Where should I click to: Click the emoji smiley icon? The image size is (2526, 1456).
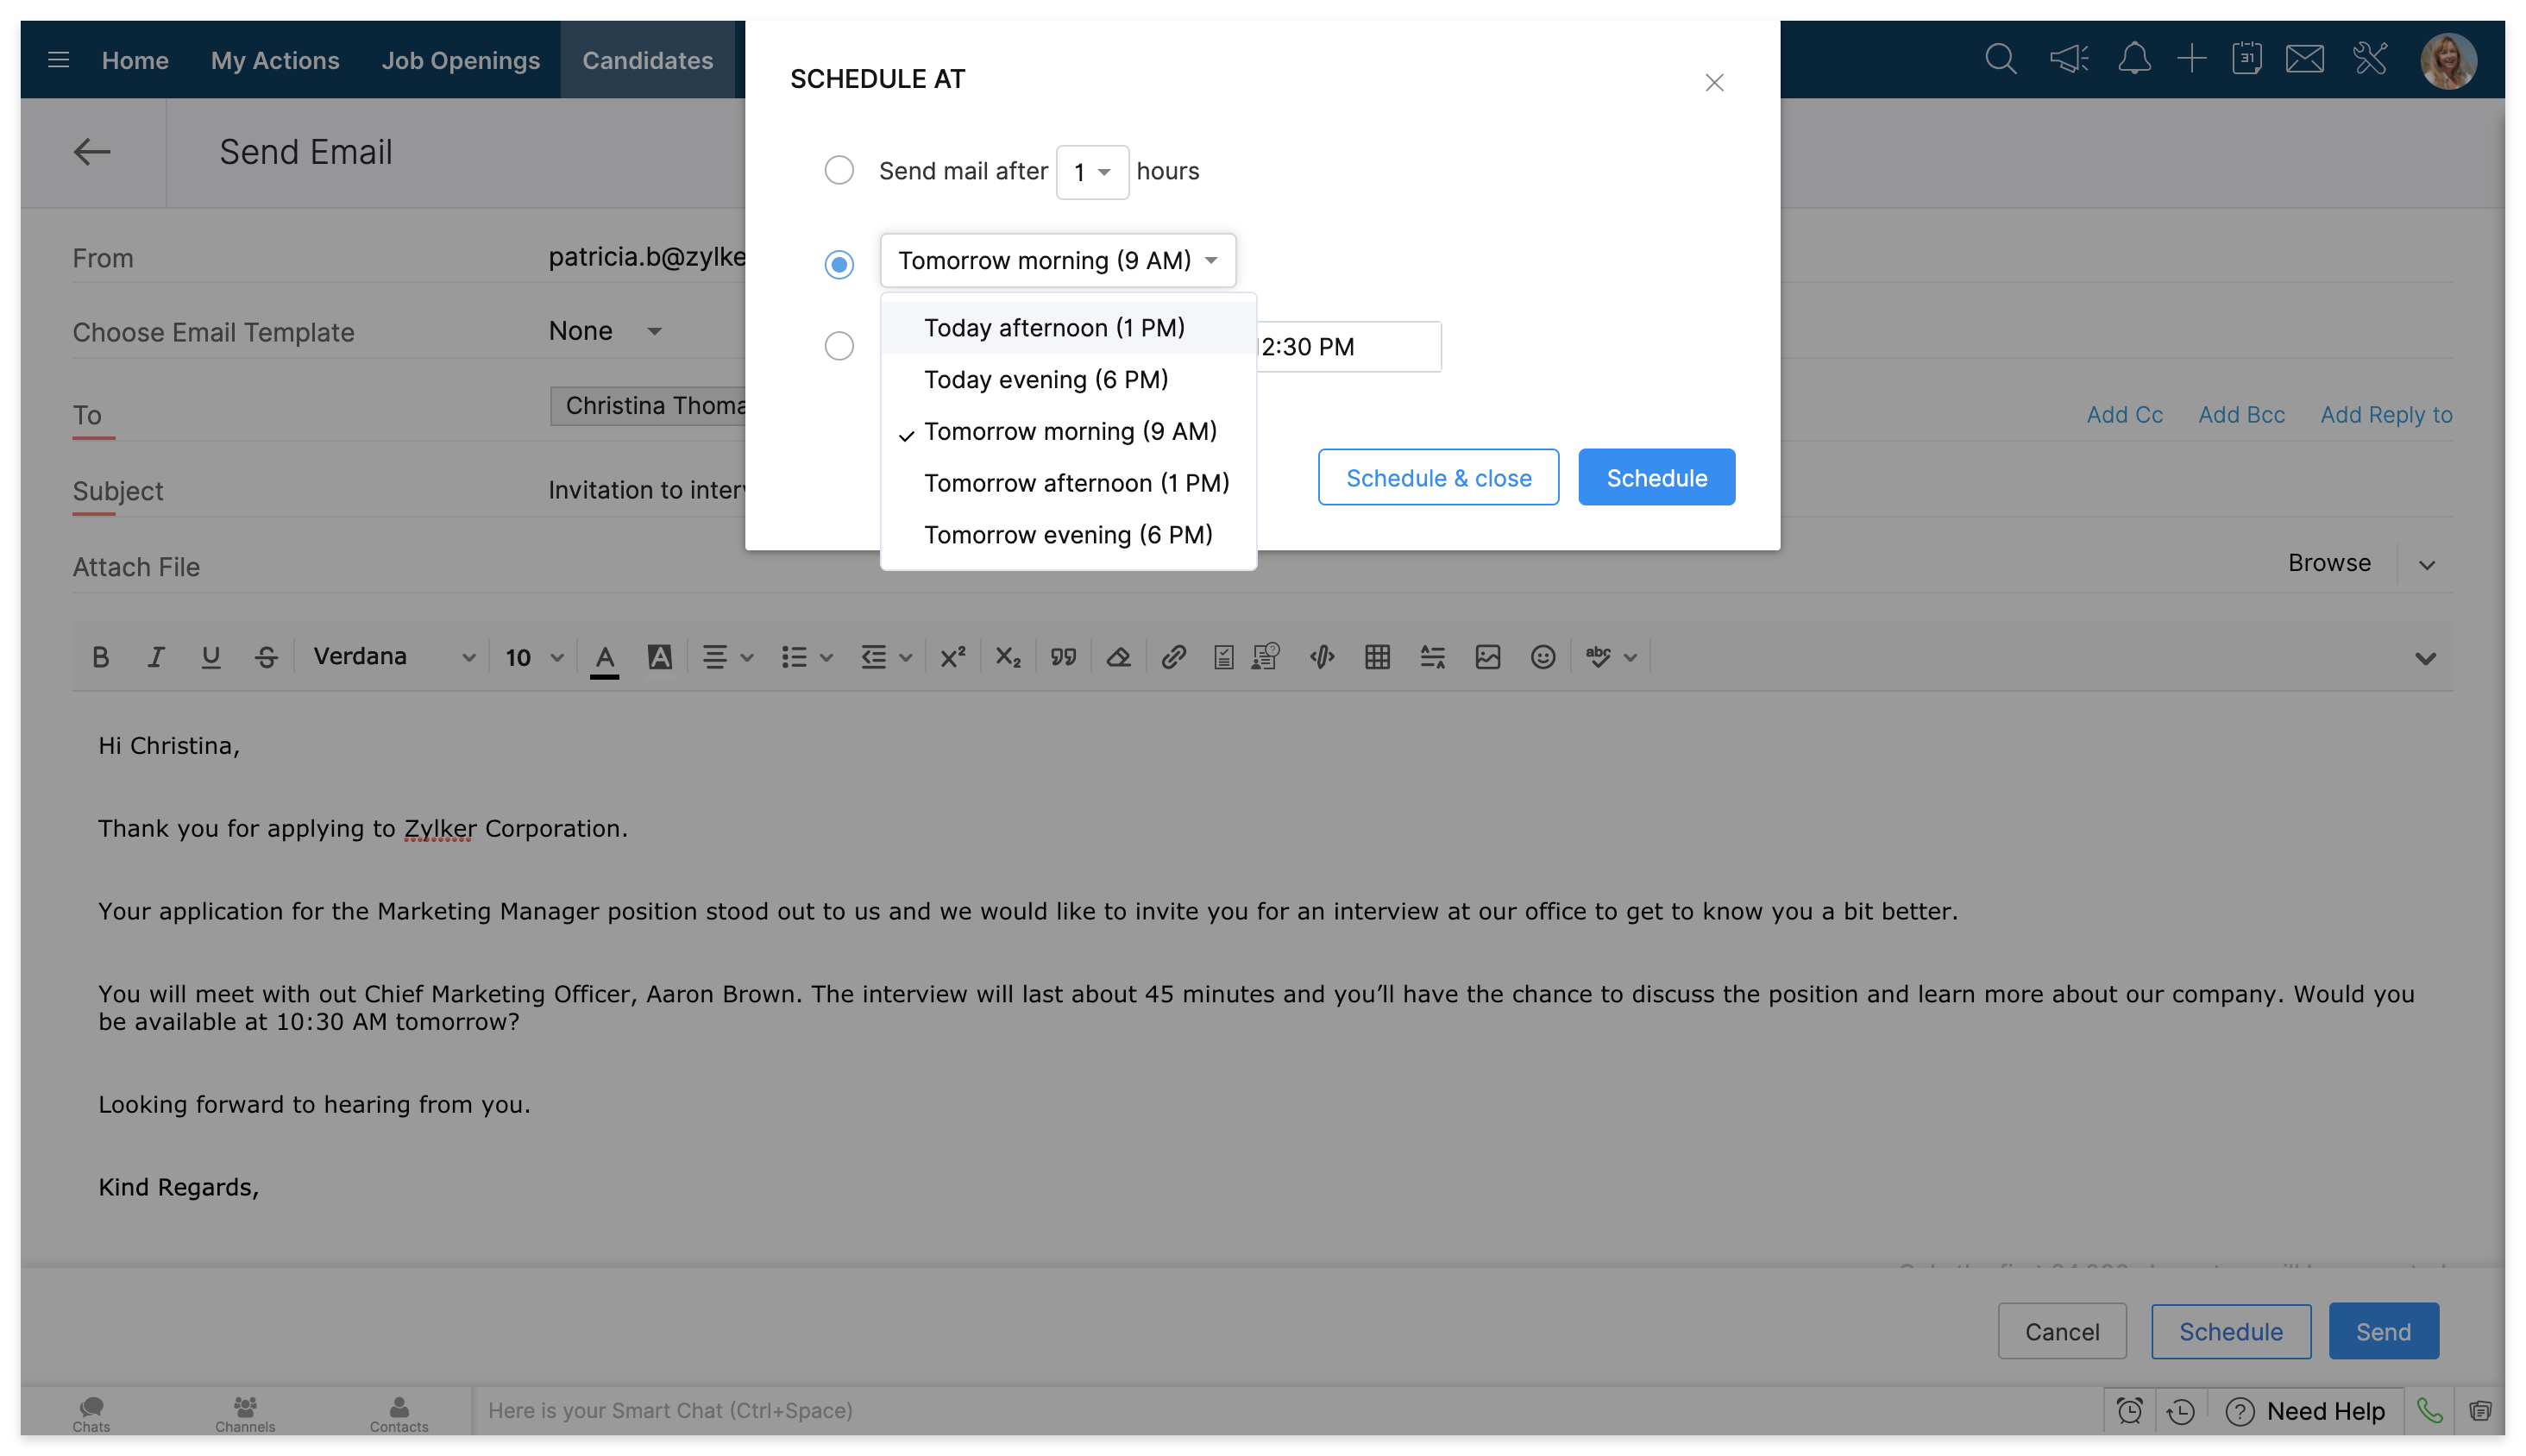click(1542, 657)
